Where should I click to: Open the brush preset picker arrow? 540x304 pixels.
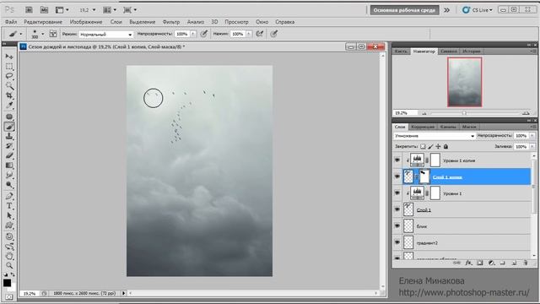(x=43, y=34)
